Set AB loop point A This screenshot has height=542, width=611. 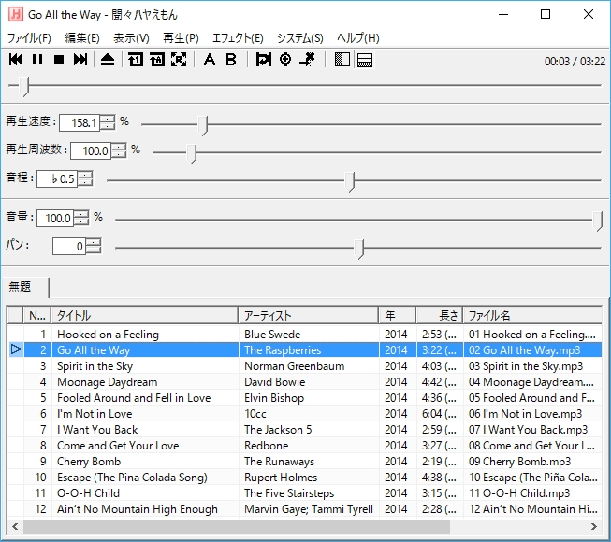[x=210, y=60]
